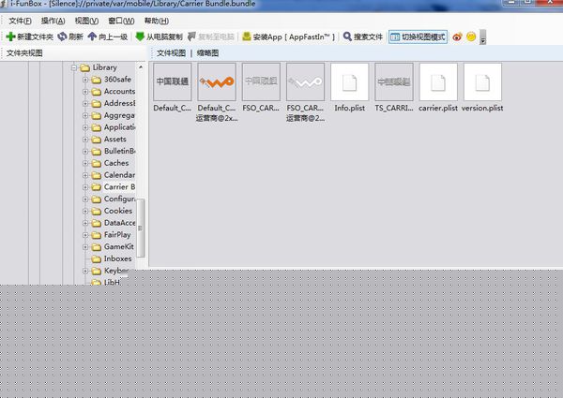Screen dimensions: 563x398
Task: Select the FairPlay folder icon
Action: 97,235
